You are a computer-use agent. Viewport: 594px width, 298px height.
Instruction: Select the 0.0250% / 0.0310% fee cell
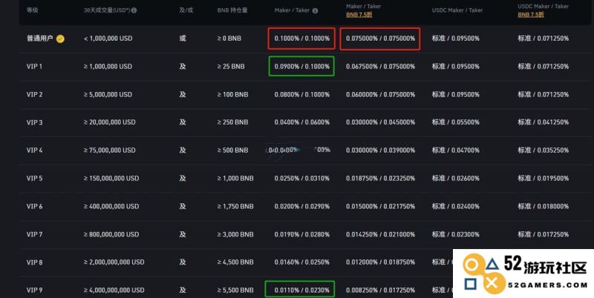[302, 178]
